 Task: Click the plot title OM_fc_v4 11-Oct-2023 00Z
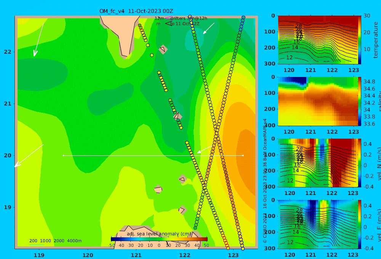pos(136,11)
